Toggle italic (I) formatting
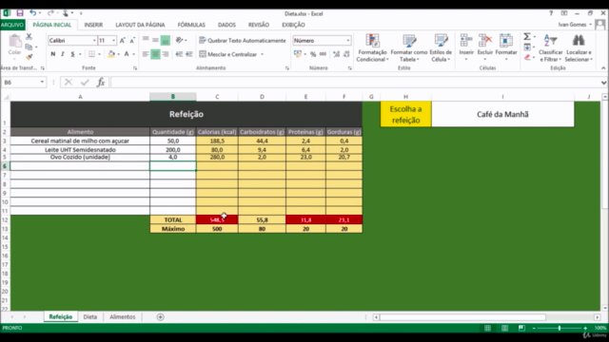 [x=63, y=54]
